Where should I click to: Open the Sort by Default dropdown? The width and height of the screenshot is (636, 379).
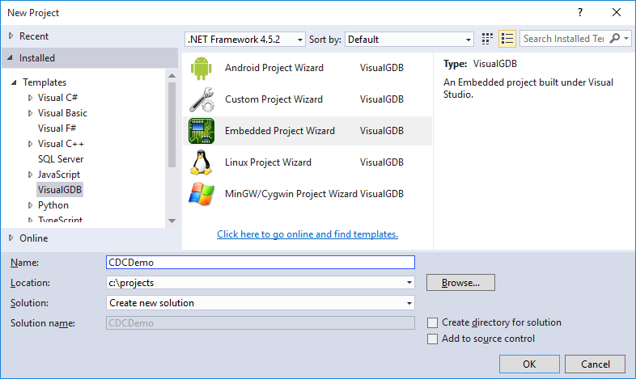pyautogui.click(x=409, y=40)
